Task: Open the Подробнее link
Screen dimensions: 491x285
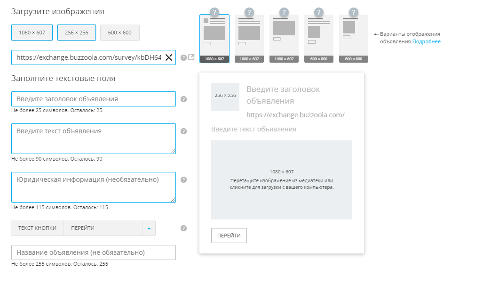Action: coord(427,41)
